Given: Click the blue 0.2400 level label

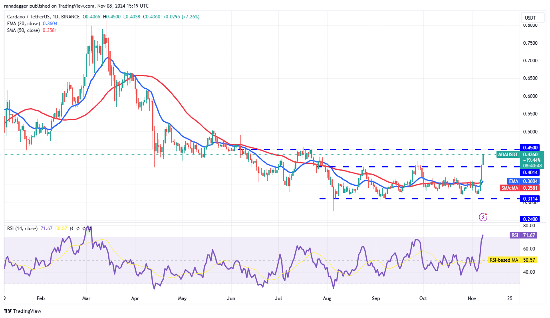Looking at the screenshot, I should tap(531, 219).
